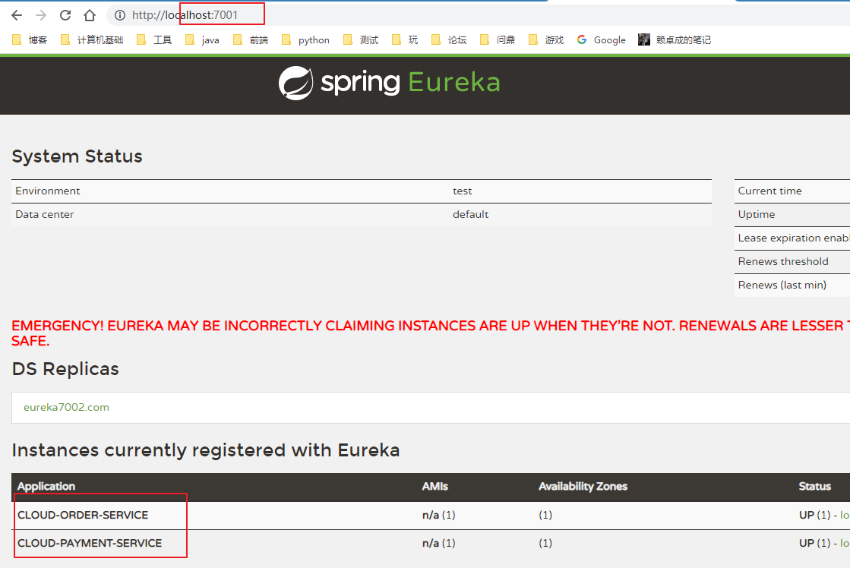Select the Availability Zones value for CLOUD-ORDER-SERVICE
This screenshot has height=568, width=850.
point(545,515)
